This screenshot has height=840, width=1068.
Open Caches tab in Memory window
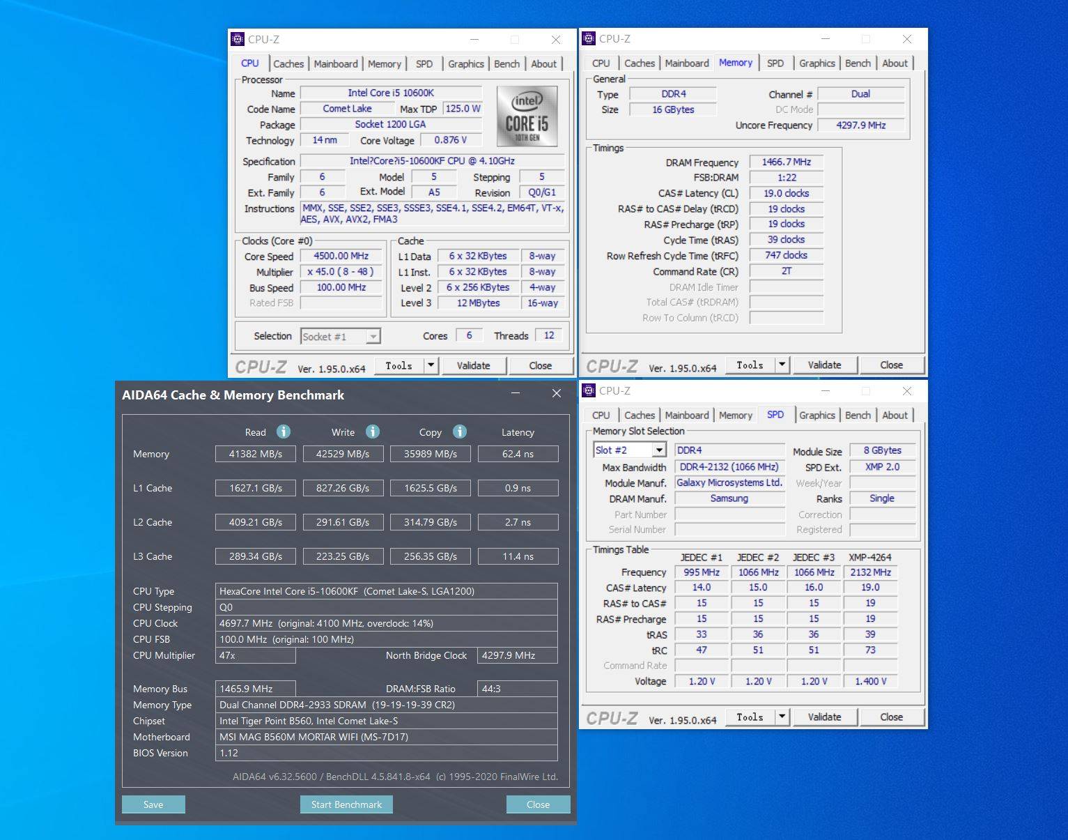click(x=640, y=63)
